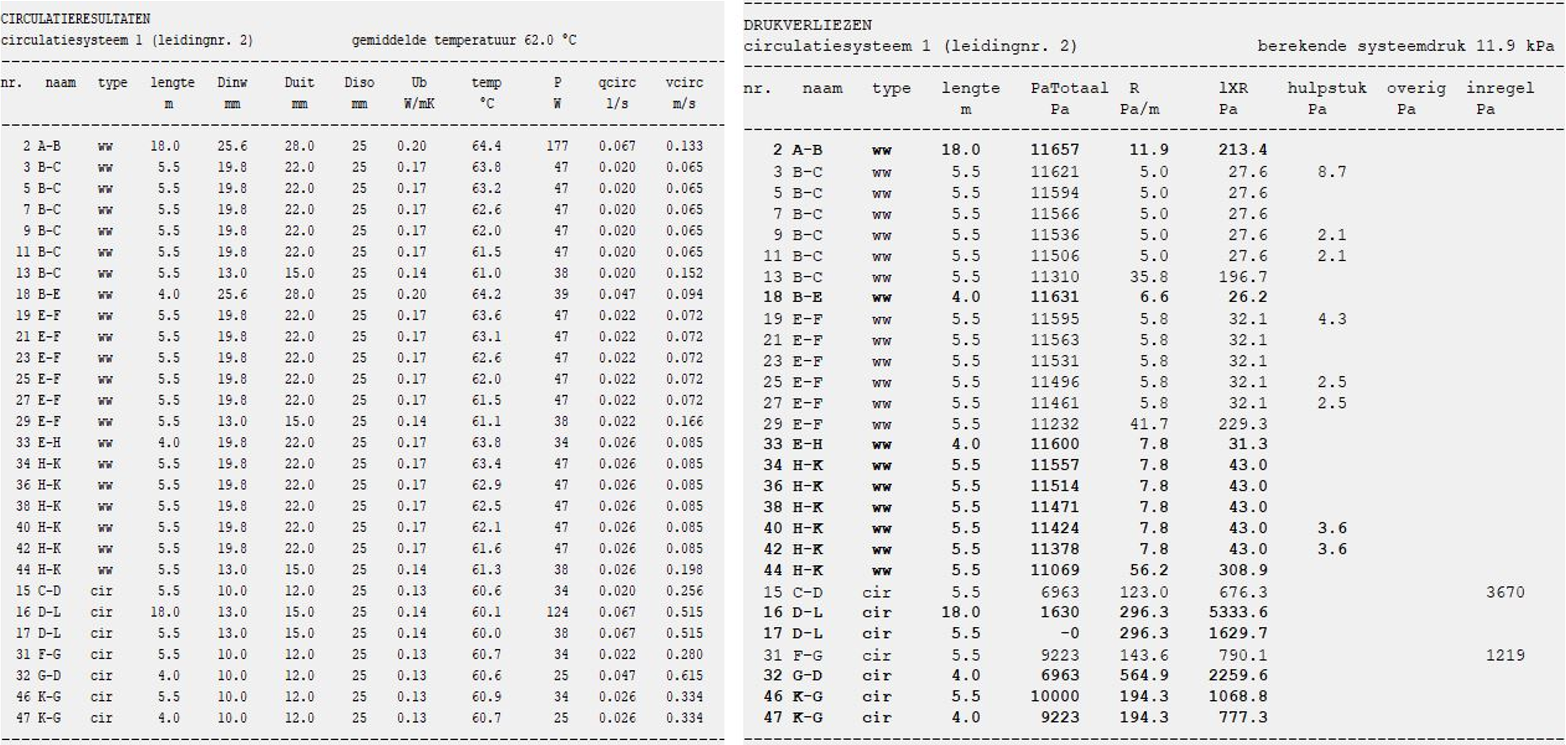This screenshot has width=1566, height=745.
Task: Click temp 61.3 in row 44 H-K
Action: pyautogui.click(x=487, y=569)
